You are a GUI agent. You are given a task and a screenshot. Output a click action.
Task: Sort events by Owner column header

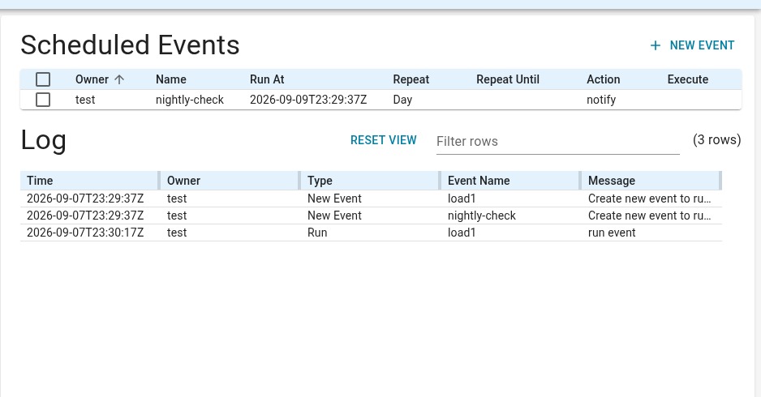pos(92,79)
